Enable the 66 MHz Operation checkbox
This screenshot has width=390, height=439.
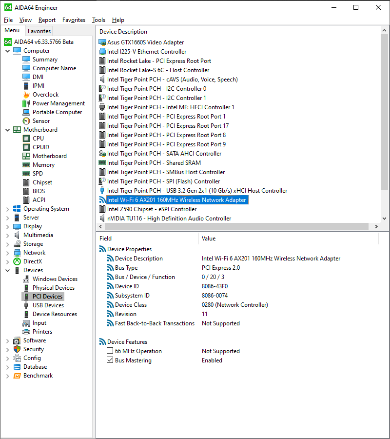[x=110, y=351]
